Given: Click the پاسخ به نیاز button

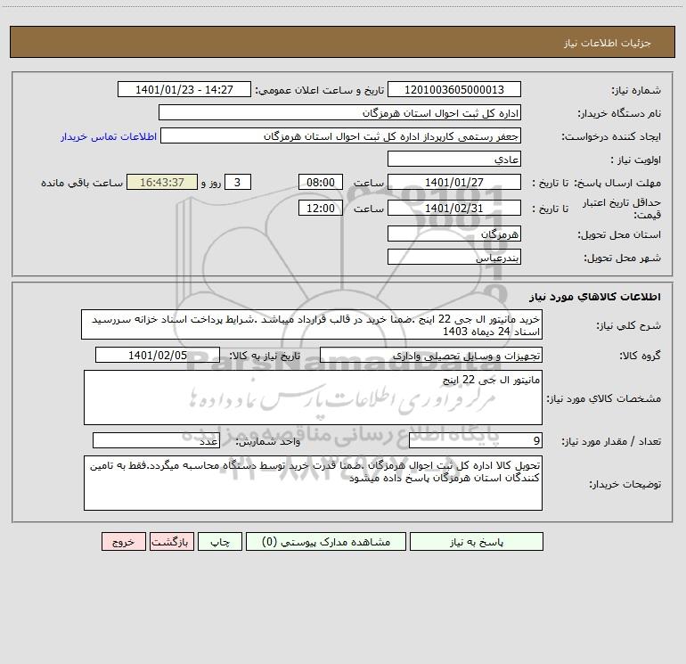Looking at the screenshot, I should (x=477, y=542).
